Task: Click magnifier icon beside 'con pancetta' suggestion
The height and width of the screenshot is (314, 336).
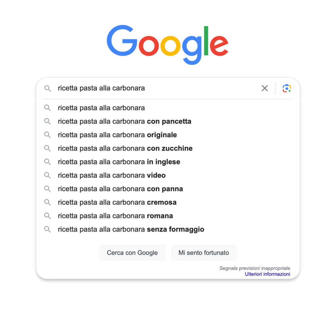Action: 48,121
